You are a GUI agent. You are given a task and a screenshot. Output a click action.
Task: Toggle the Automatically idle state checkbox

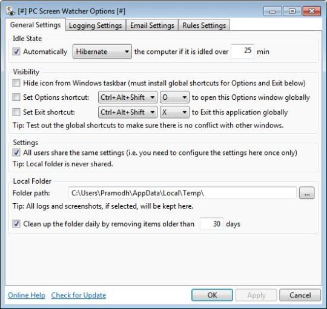pyautogui.click(x=16, y=51)
